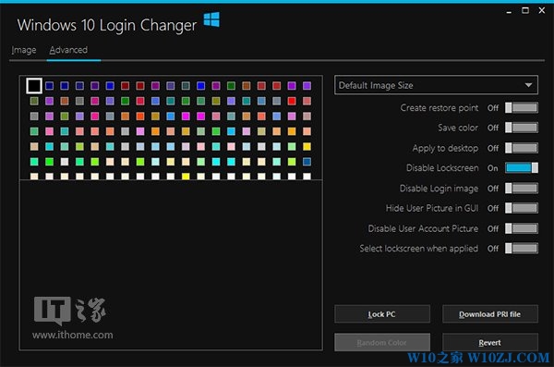Choose the dark green swatch in first row
Viewport: 554px width, 367px height.
232,86
